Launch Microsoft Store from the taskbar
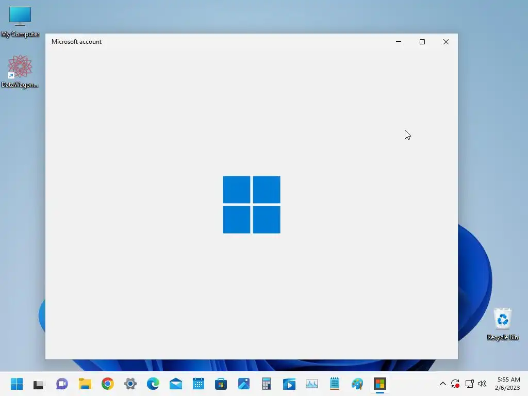Image resolution: width=528 pixels, height=396 pixels. point(221,384)
